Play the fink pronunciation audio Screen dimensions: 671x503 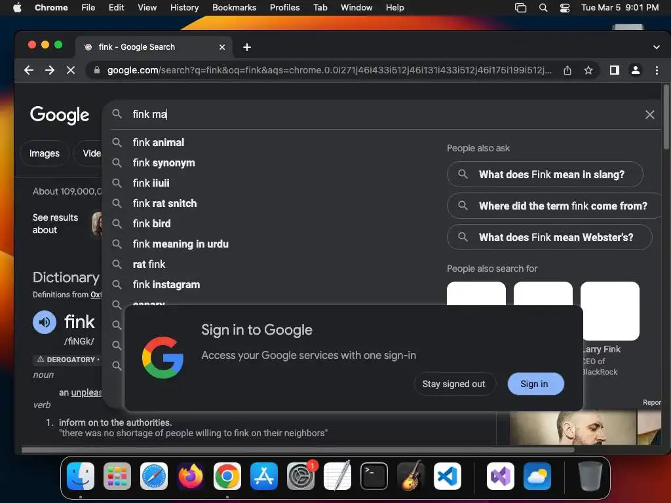[x=45, y=322]
